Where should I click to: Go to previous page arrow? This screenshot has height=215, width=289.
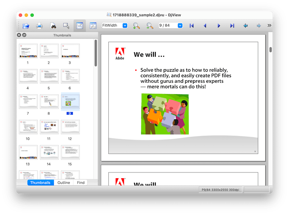pyautogui.click(x=205, y=26)
